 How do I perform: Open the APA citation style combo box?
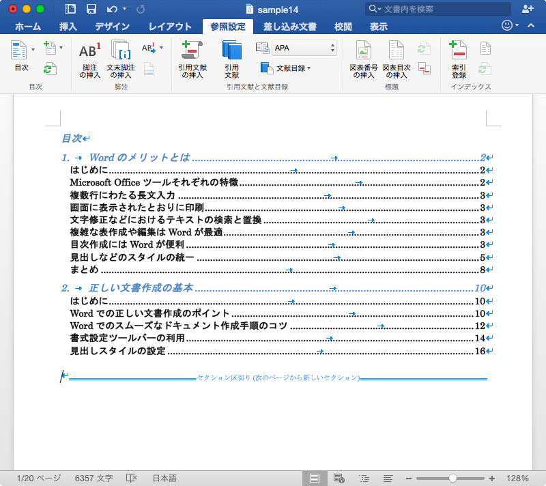pos(304,48)
